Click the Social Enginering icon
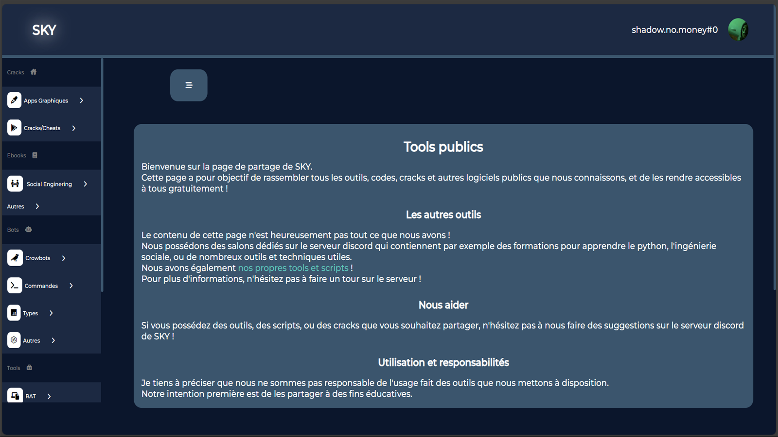 [x=15, y=184]
